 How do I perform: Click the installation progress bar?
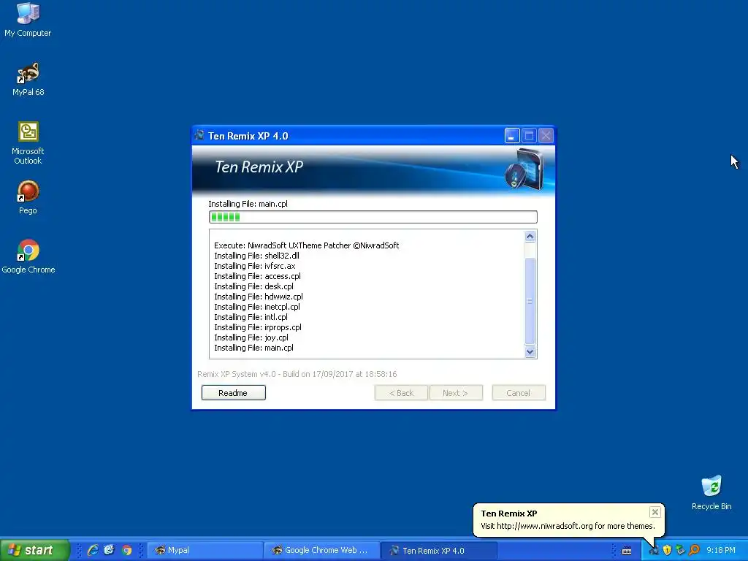(x=373, y=217)
